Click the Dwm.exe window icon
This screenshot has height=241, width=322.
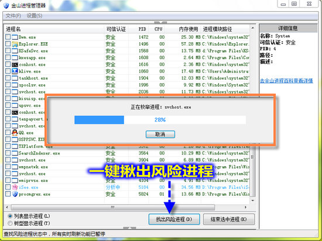[15, 37]
